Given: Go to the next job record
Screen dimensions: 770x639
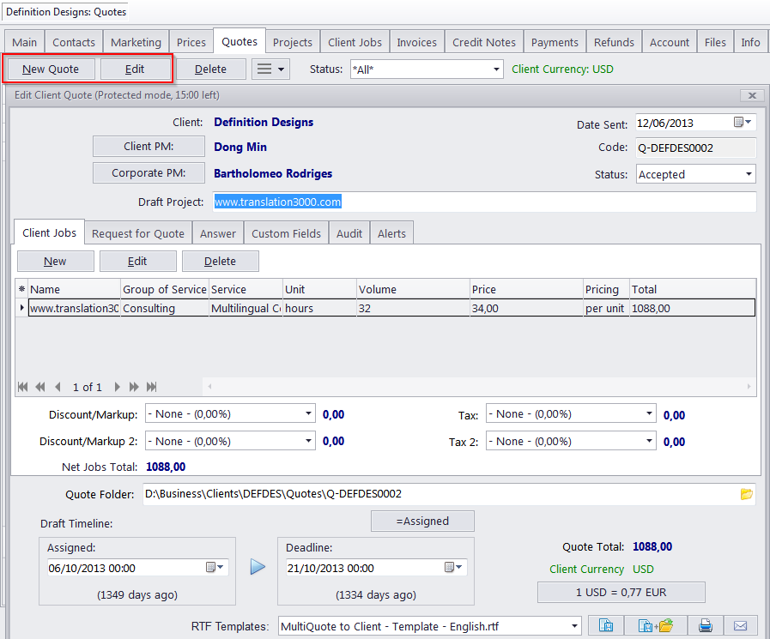Looking at the screenshot, I should point(117,387).
